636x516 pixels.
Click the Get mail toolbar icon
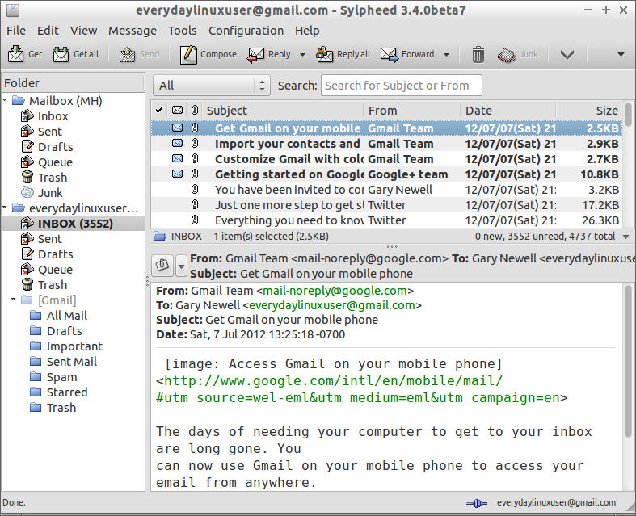(16, 54)
